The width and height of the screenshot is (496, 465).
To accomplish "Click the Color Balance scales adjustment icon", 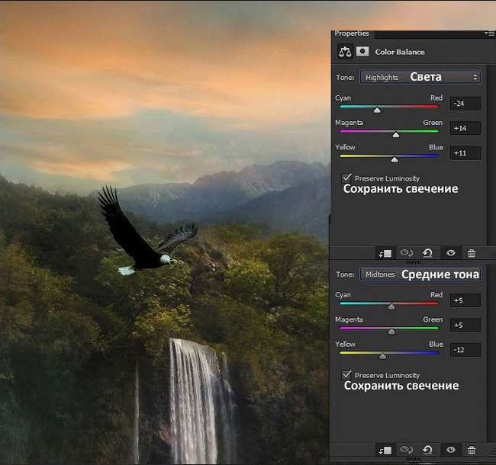I will click(x=345, y=52).
